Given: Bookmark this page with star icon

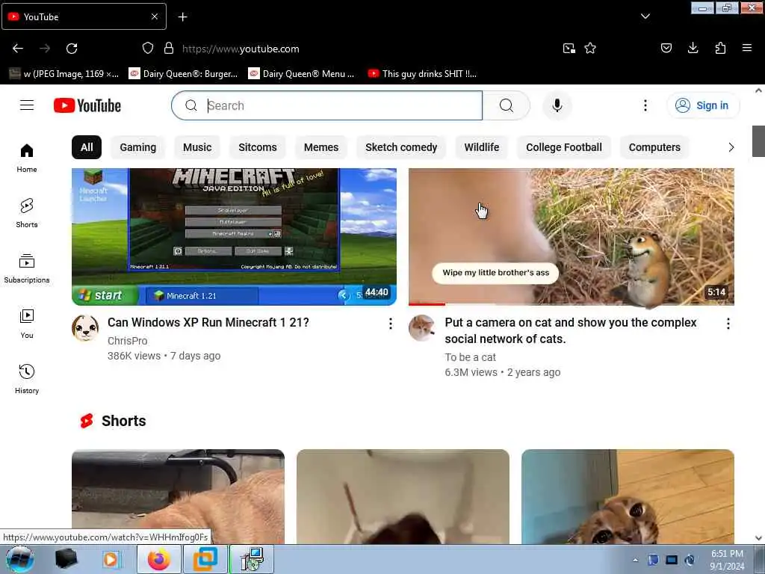Looking at the screenshot, I should (x=590, y=49).
